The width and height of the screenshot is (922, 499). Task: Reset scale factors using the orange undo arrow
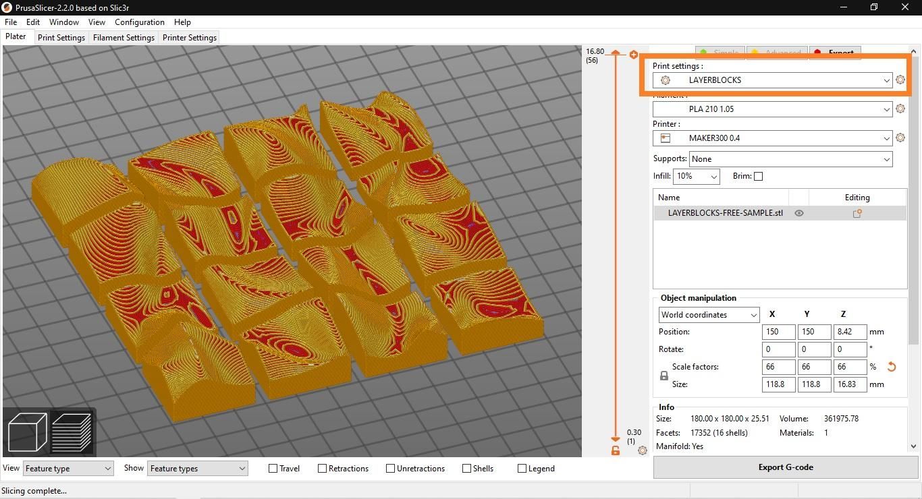click(x=892, y=367)
